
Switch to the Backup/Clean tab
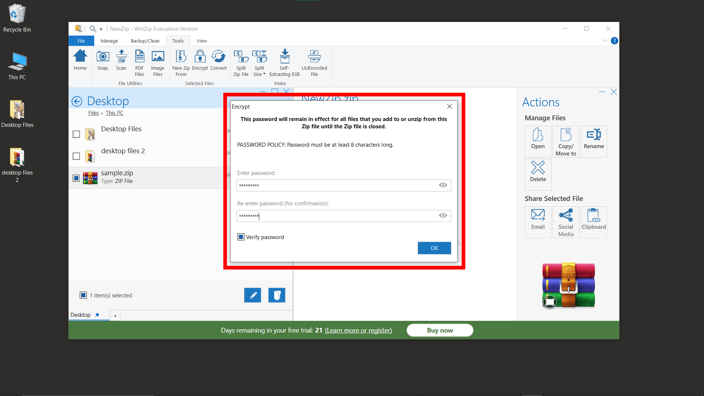click(x=145, y=41)
